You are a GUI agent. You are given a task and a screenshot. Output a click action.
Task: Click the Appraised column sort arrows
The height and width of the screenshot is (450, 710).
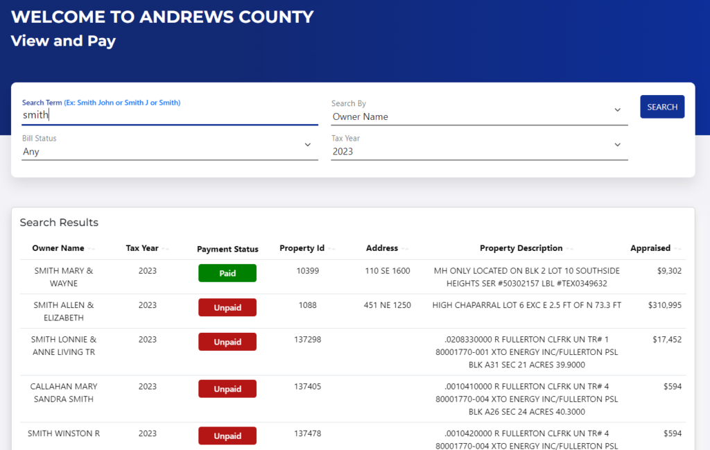[x=677, y=249]
